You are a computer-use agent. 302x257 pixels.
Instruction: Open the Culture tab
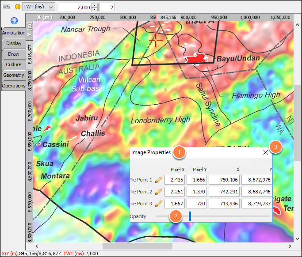pos(13,64)
